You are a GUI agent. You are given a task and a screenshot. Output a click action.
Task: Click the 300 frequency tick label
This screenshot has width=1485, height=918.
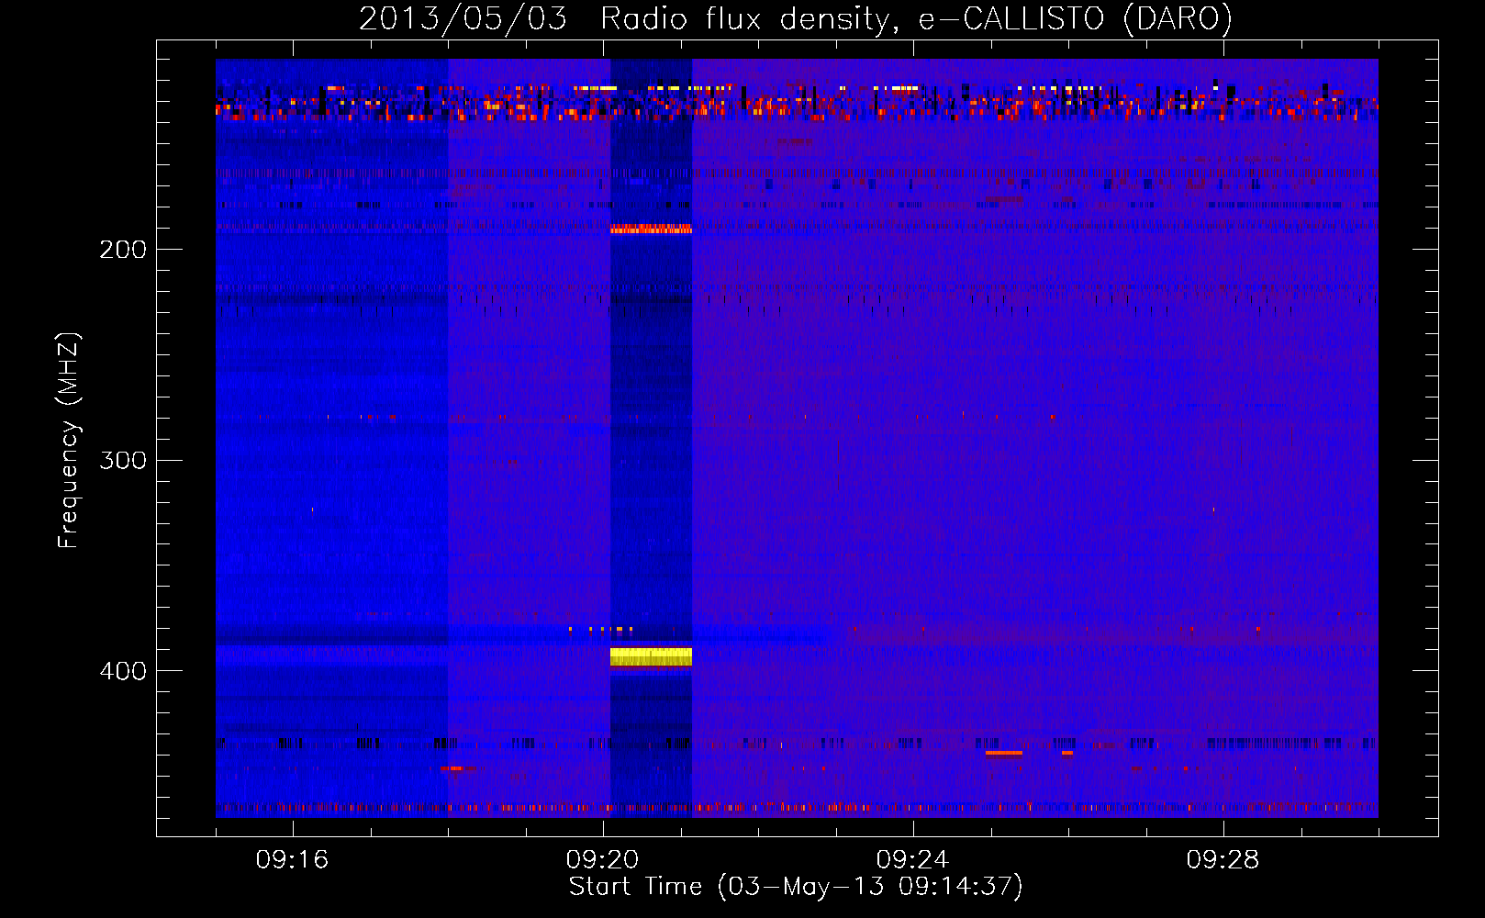tap(123, 460)
